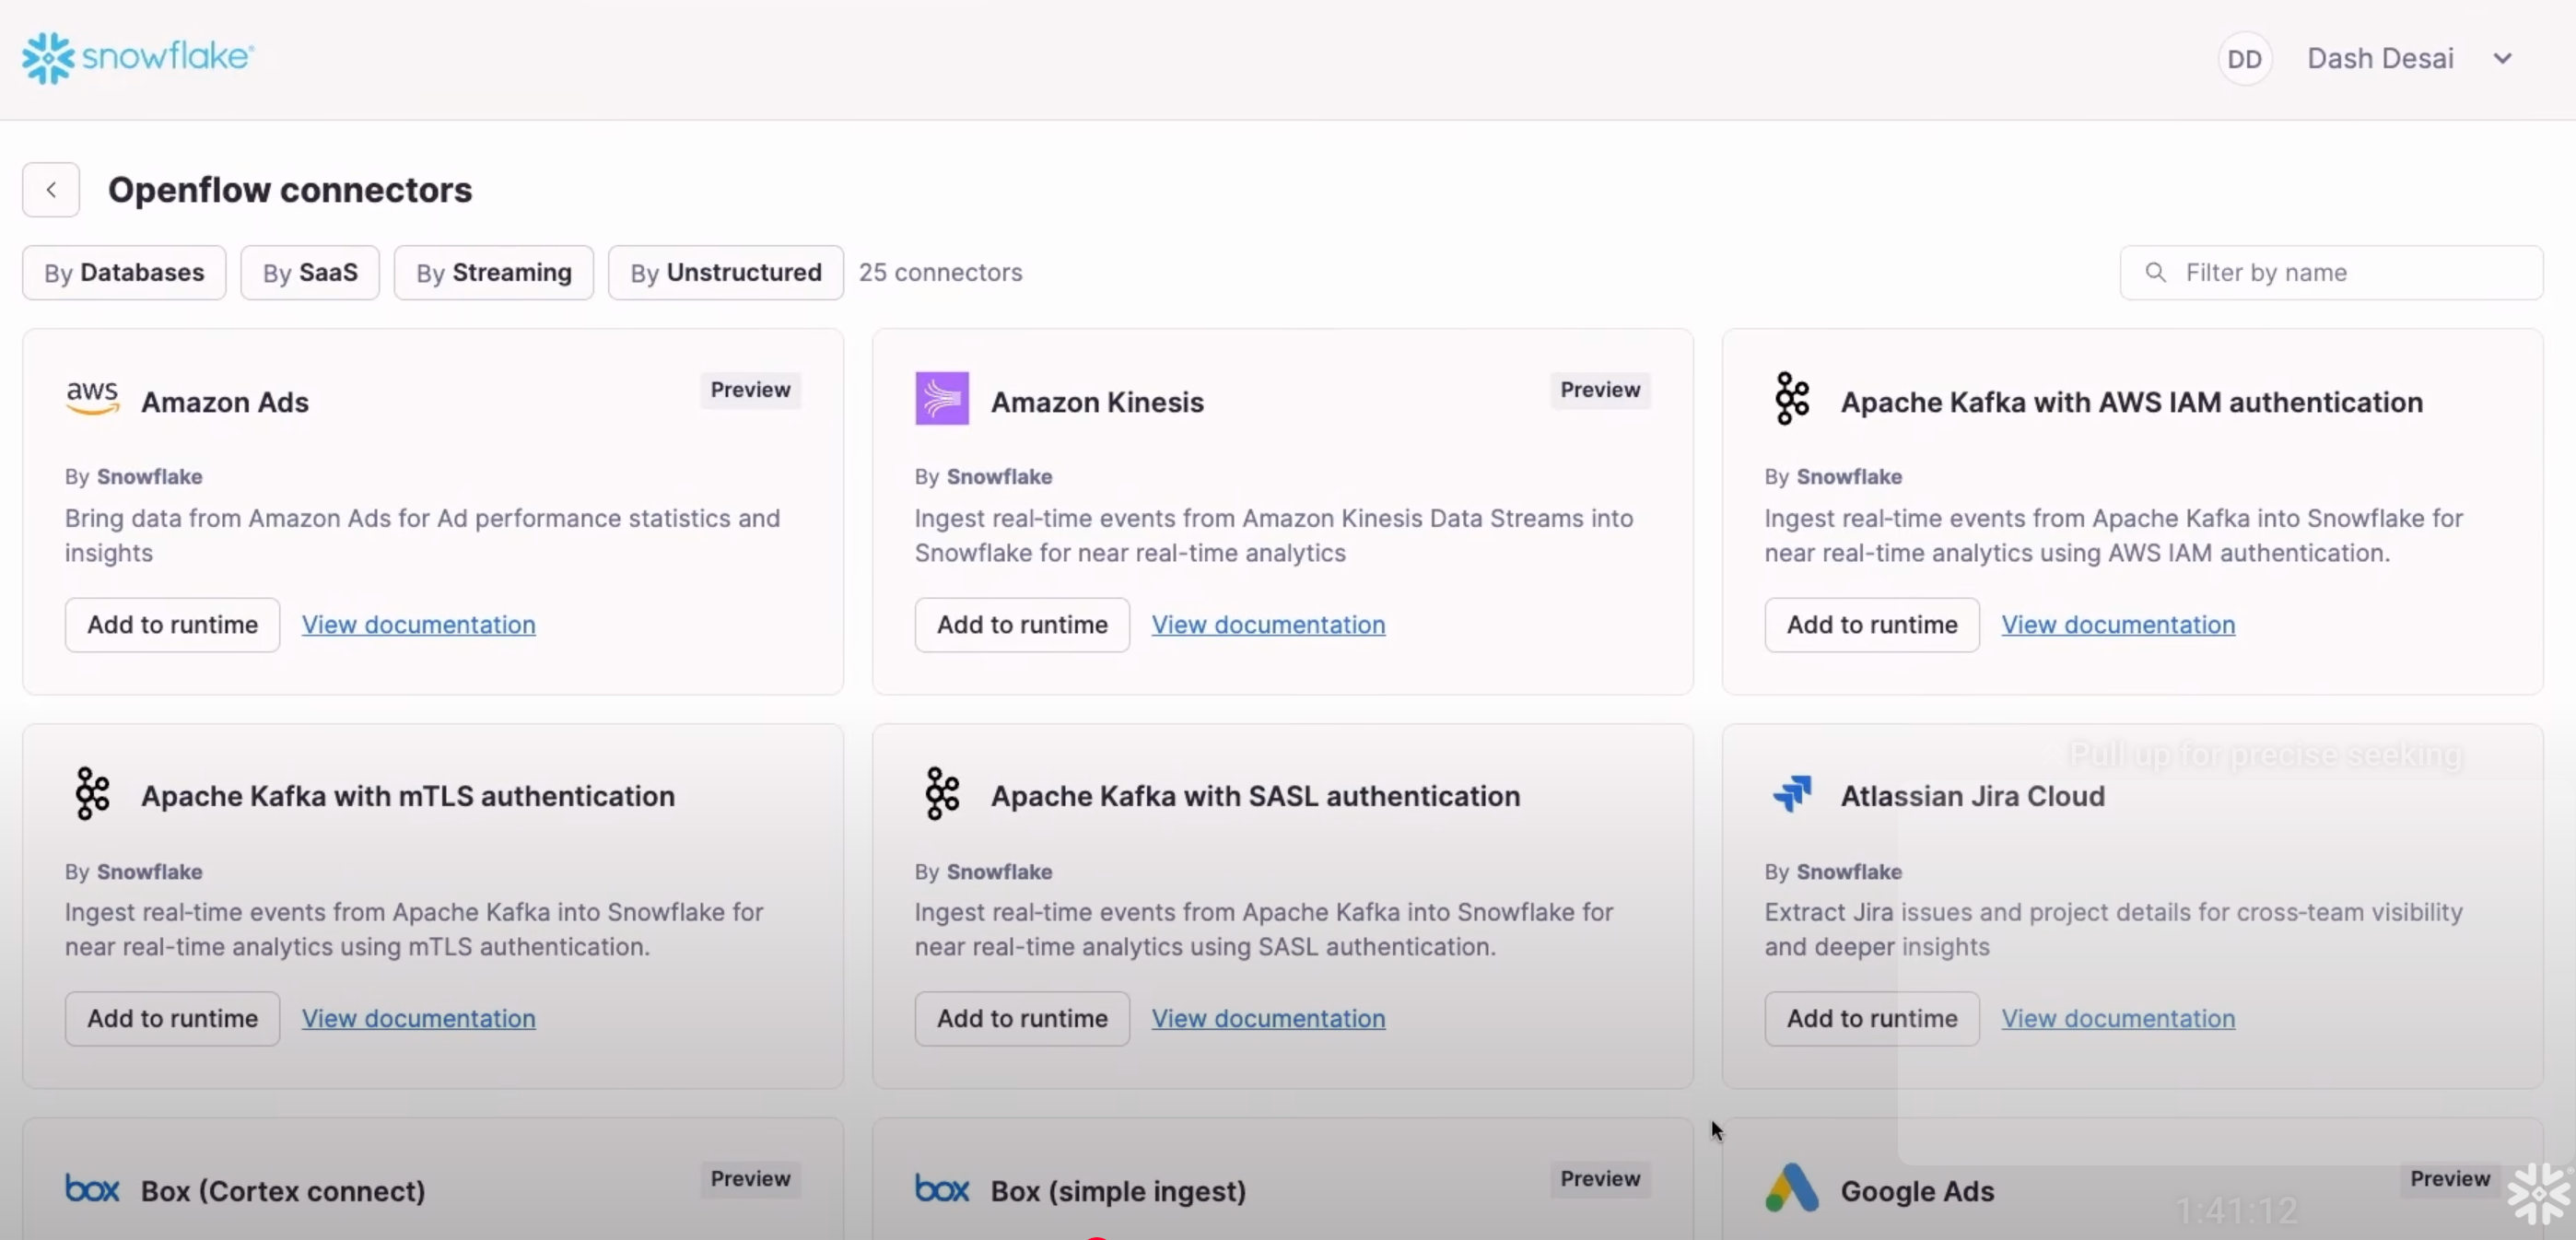Click the Kafka icon for SASL authentication

(x=942, y=794)
